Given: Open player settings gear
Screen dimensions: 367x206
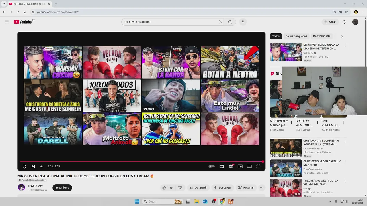Looking at the screenshot, I should click(231, 166).
